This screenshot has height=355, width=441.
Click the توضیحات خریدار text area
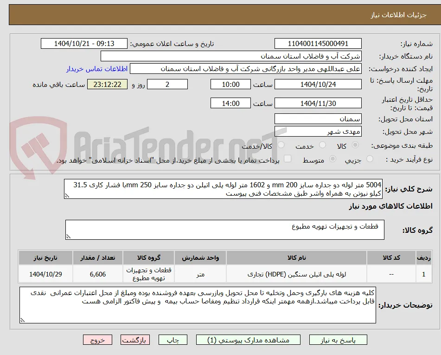point(198,305)
